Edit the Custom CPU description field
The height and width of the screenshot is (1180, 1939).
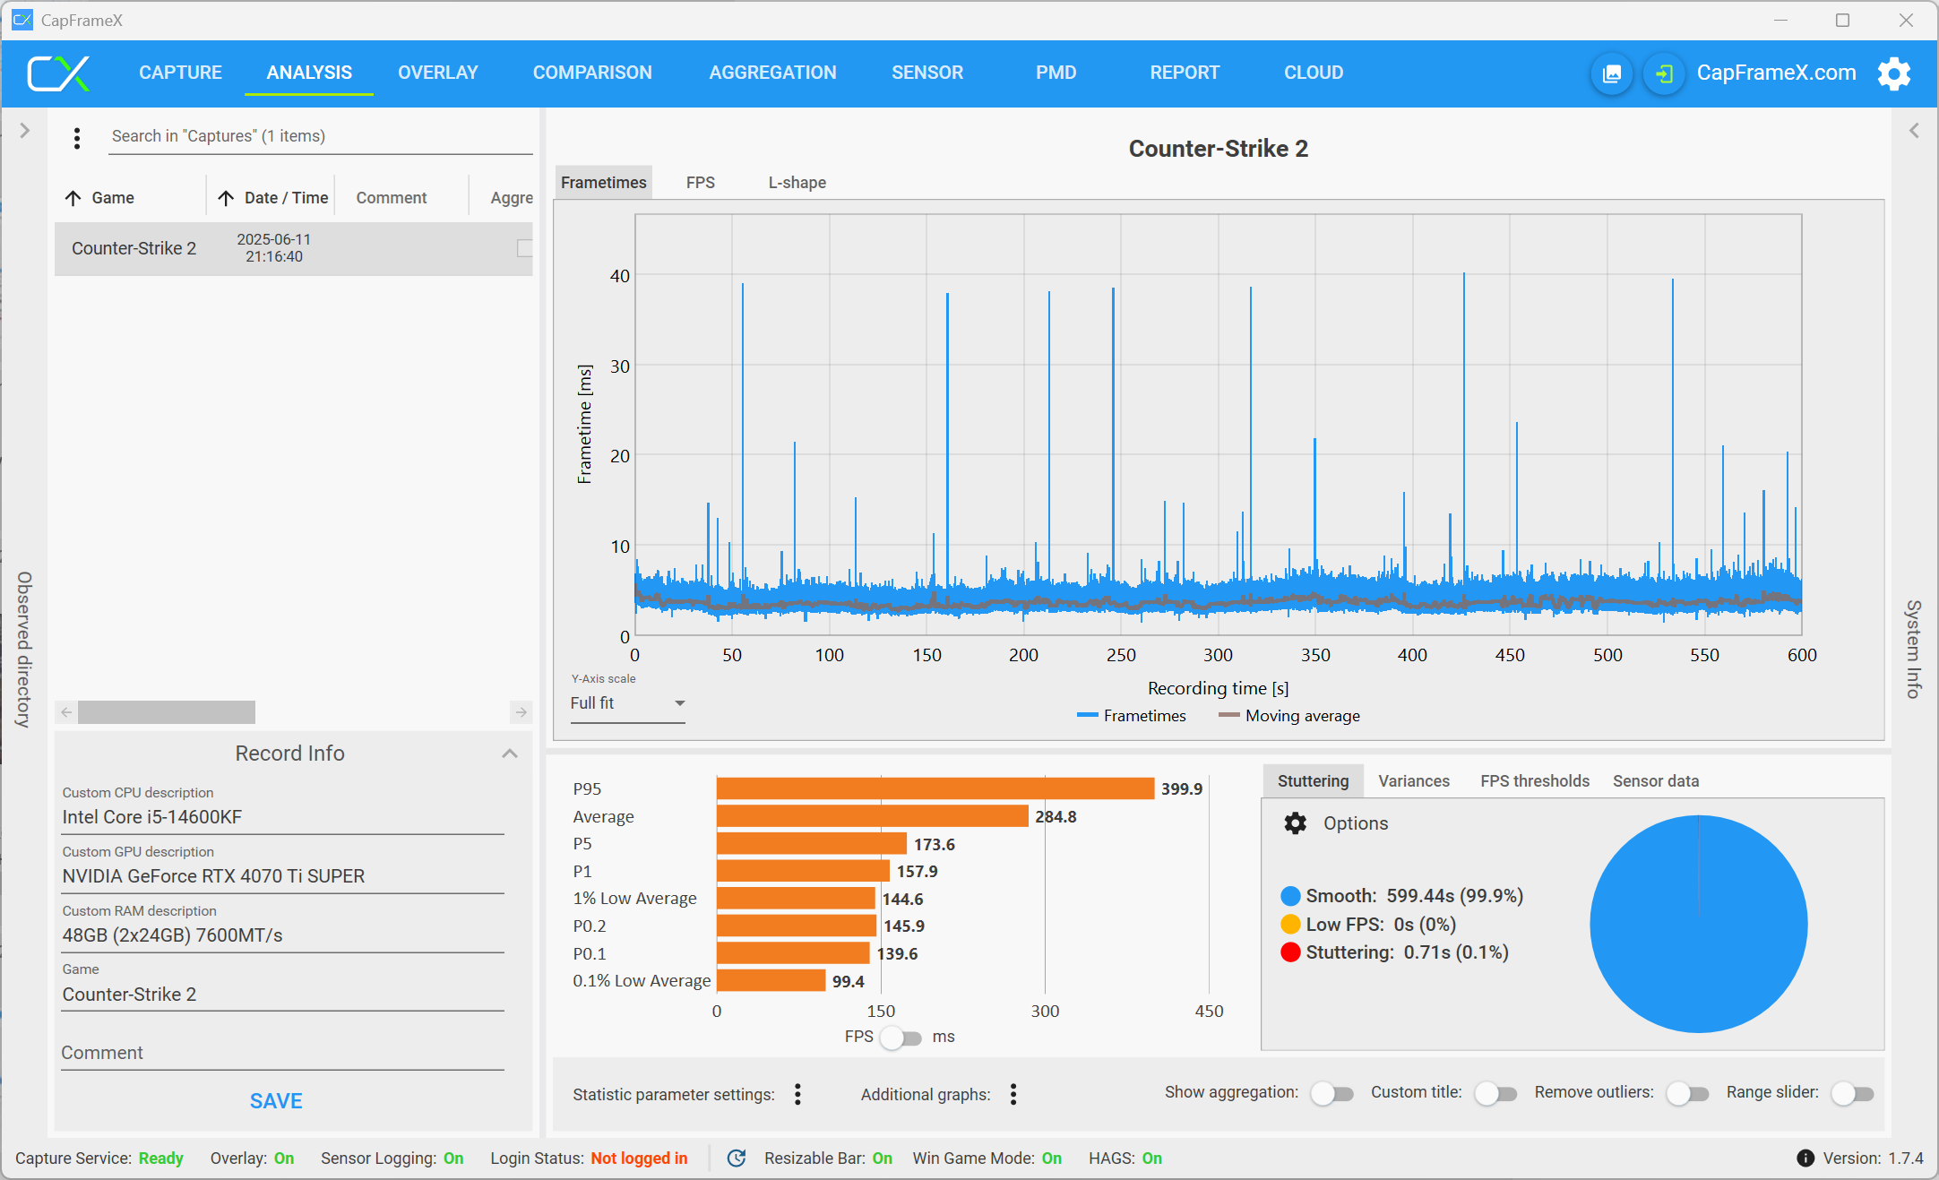tap(282, 817)
